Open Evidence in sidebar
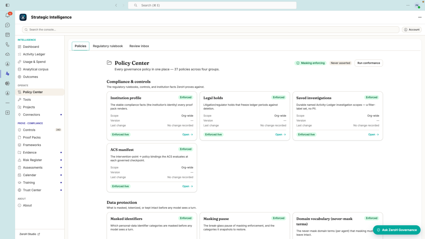The image size is (425, 239). point(40,152)
